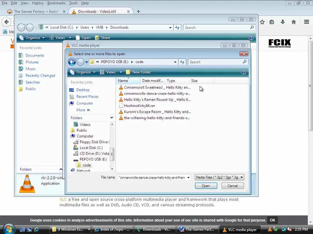This screenshot has width=313, height=234.
Task: Click Windows Start orb
Action: 9,229
